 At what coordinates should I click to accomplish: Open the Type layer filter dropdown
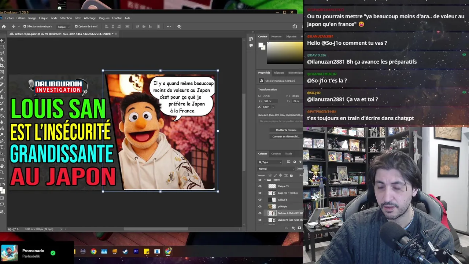(x=270, y=162)
